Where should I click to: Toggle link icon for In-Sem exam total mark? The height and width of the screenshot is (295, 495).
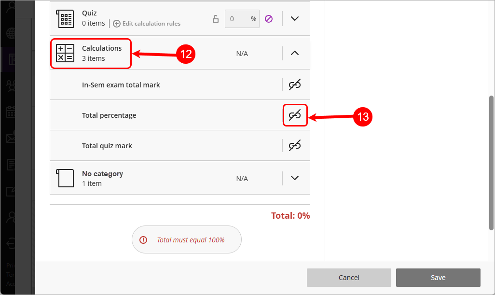(x=295, y=85)
